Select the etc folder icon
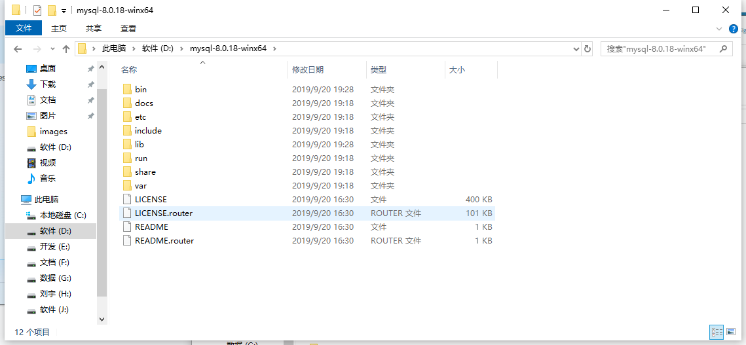This screenshot has height=345, width=746. pos(126,117)
